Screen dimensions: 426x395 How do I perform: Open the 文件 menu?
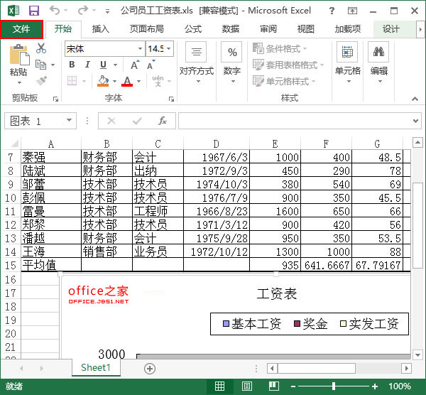pos(21,29)
